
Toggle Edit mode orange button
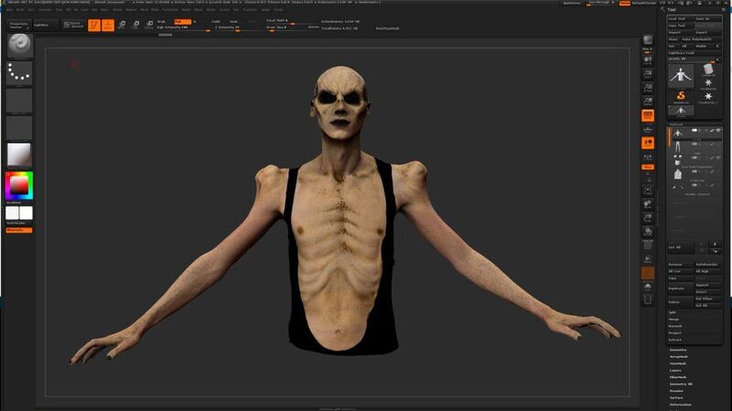click(x=94, y=26)
